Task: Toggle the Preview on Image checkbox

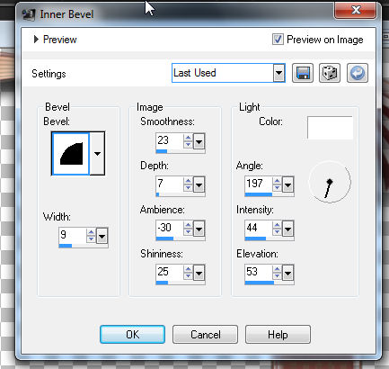Action: click(x=278, y=40)
